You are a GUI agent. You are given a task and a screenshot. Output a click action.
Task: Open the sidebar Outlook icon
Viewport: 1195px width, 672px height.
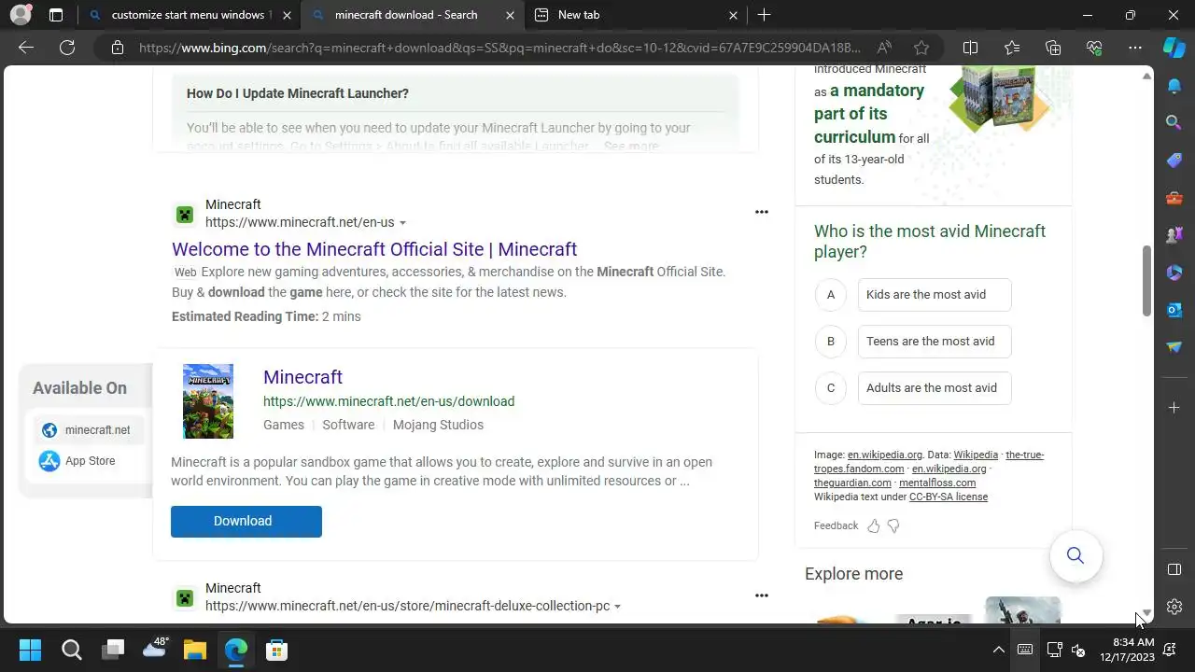coord(1174,310)
